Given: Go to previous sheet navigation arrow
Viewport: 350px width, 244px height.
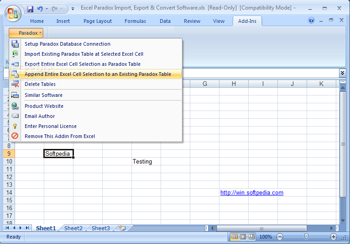Looking at the screenshot, I should 14,228.
